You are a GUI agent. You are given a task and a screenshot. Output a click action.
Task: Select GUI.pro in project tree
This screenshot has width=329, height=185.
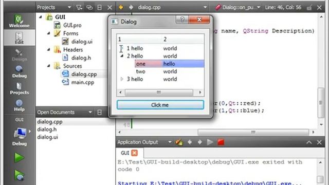coord(72,25)
